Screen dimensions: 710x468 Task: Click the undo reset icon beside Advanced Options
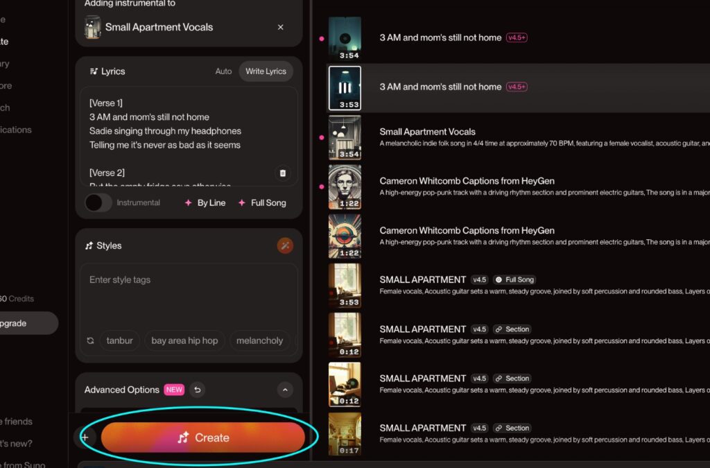tap(198, 390)
